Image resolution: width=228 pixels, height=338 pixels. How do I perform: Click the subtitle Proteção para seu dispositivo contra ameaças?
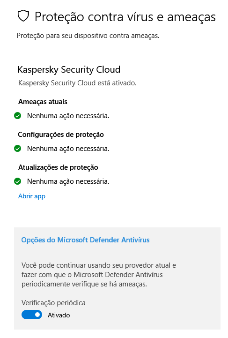88,36
